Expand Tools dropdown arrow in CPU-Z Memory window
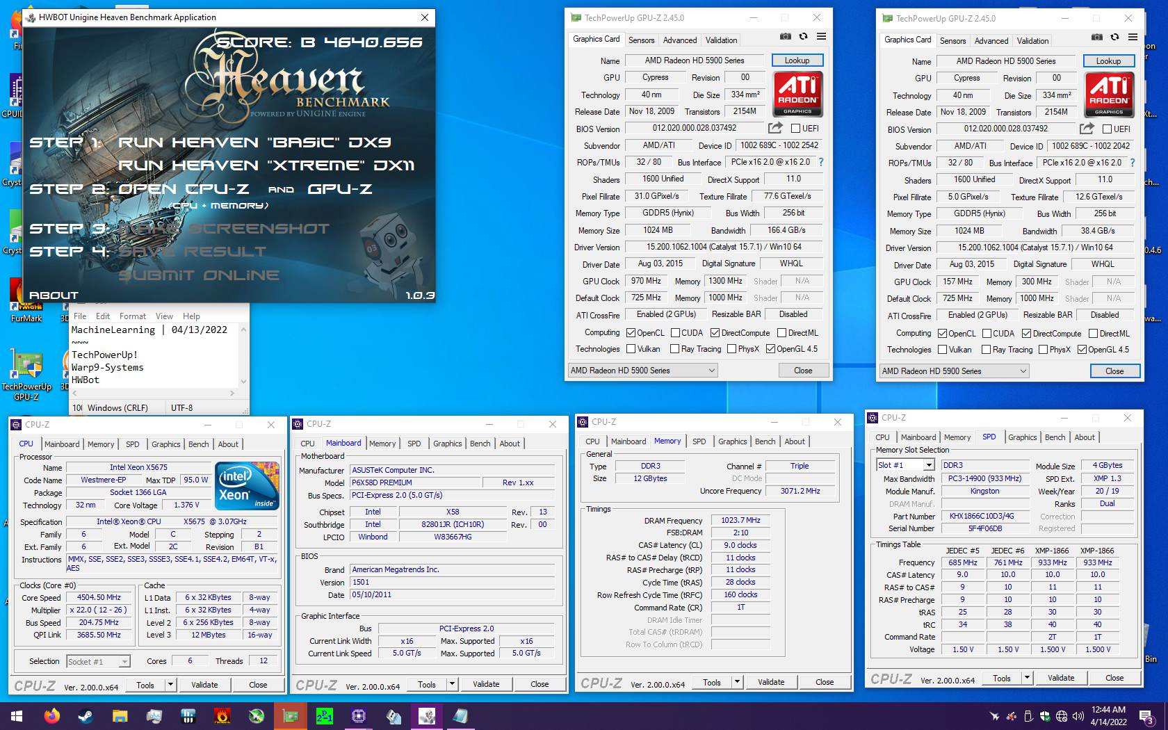 [737, 682]
